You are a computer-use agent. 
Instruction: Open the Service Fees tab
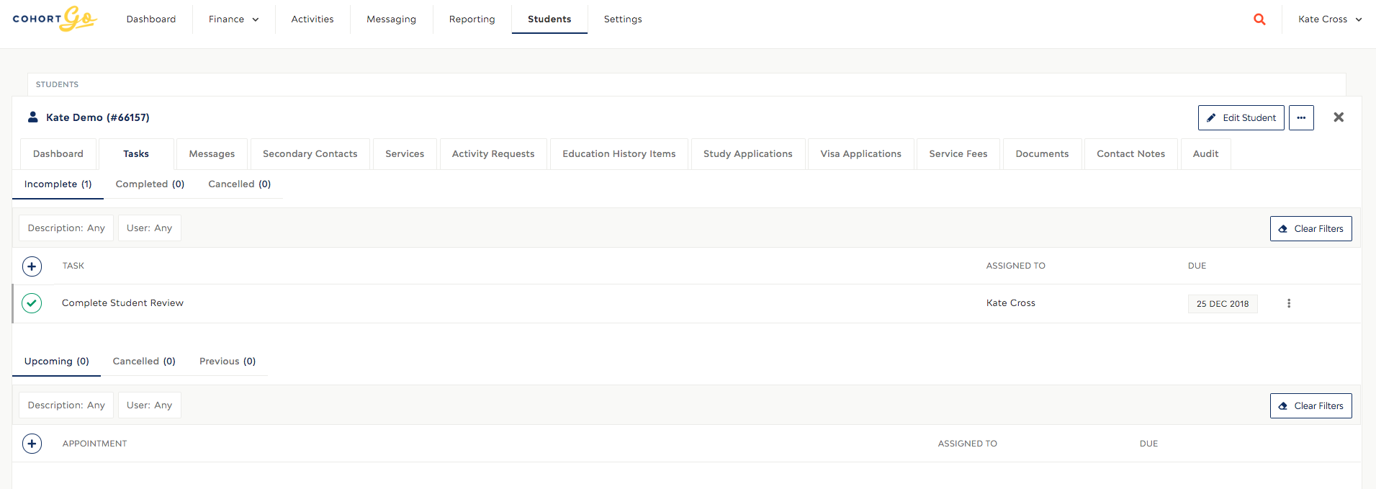tap(958, 154)
